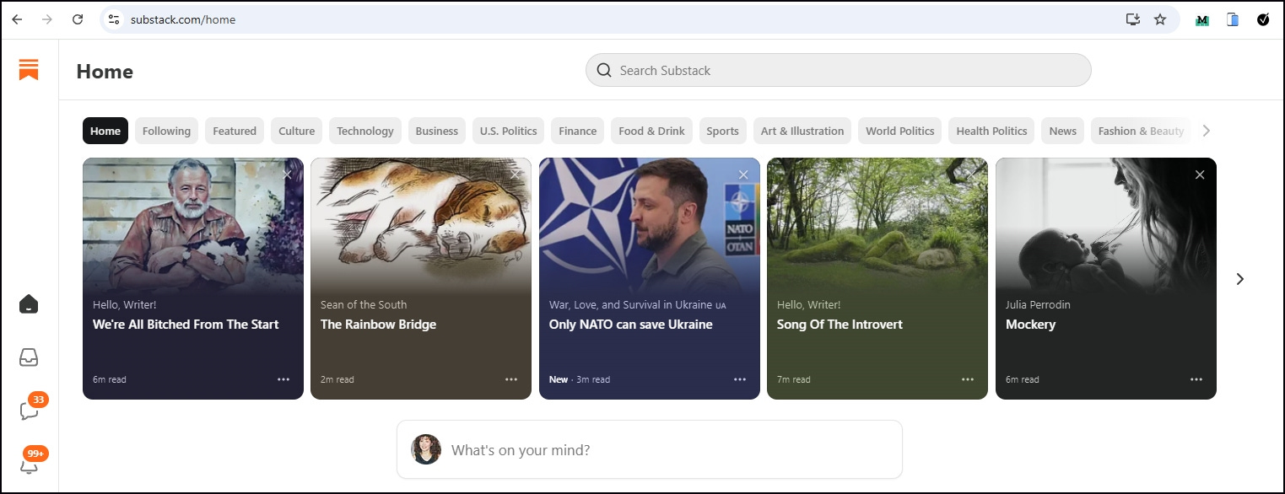The image size is (1285, 494).
Task: Click the browser forward arrow
Action: click(x=47, y=19)
